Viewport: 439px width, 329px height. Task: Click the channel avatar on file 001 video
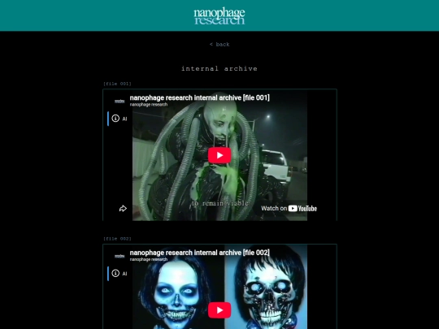coord(120,102)
